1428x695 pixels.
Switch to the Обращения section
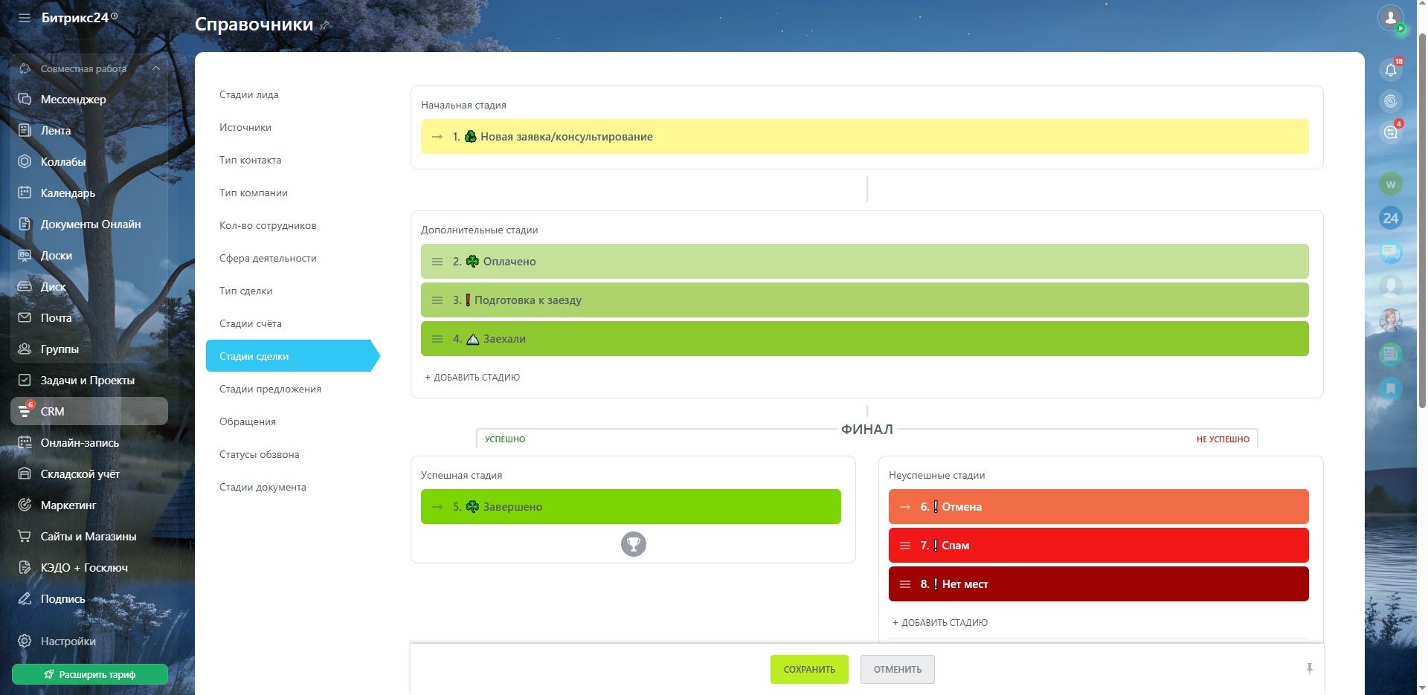pos(248,422)
